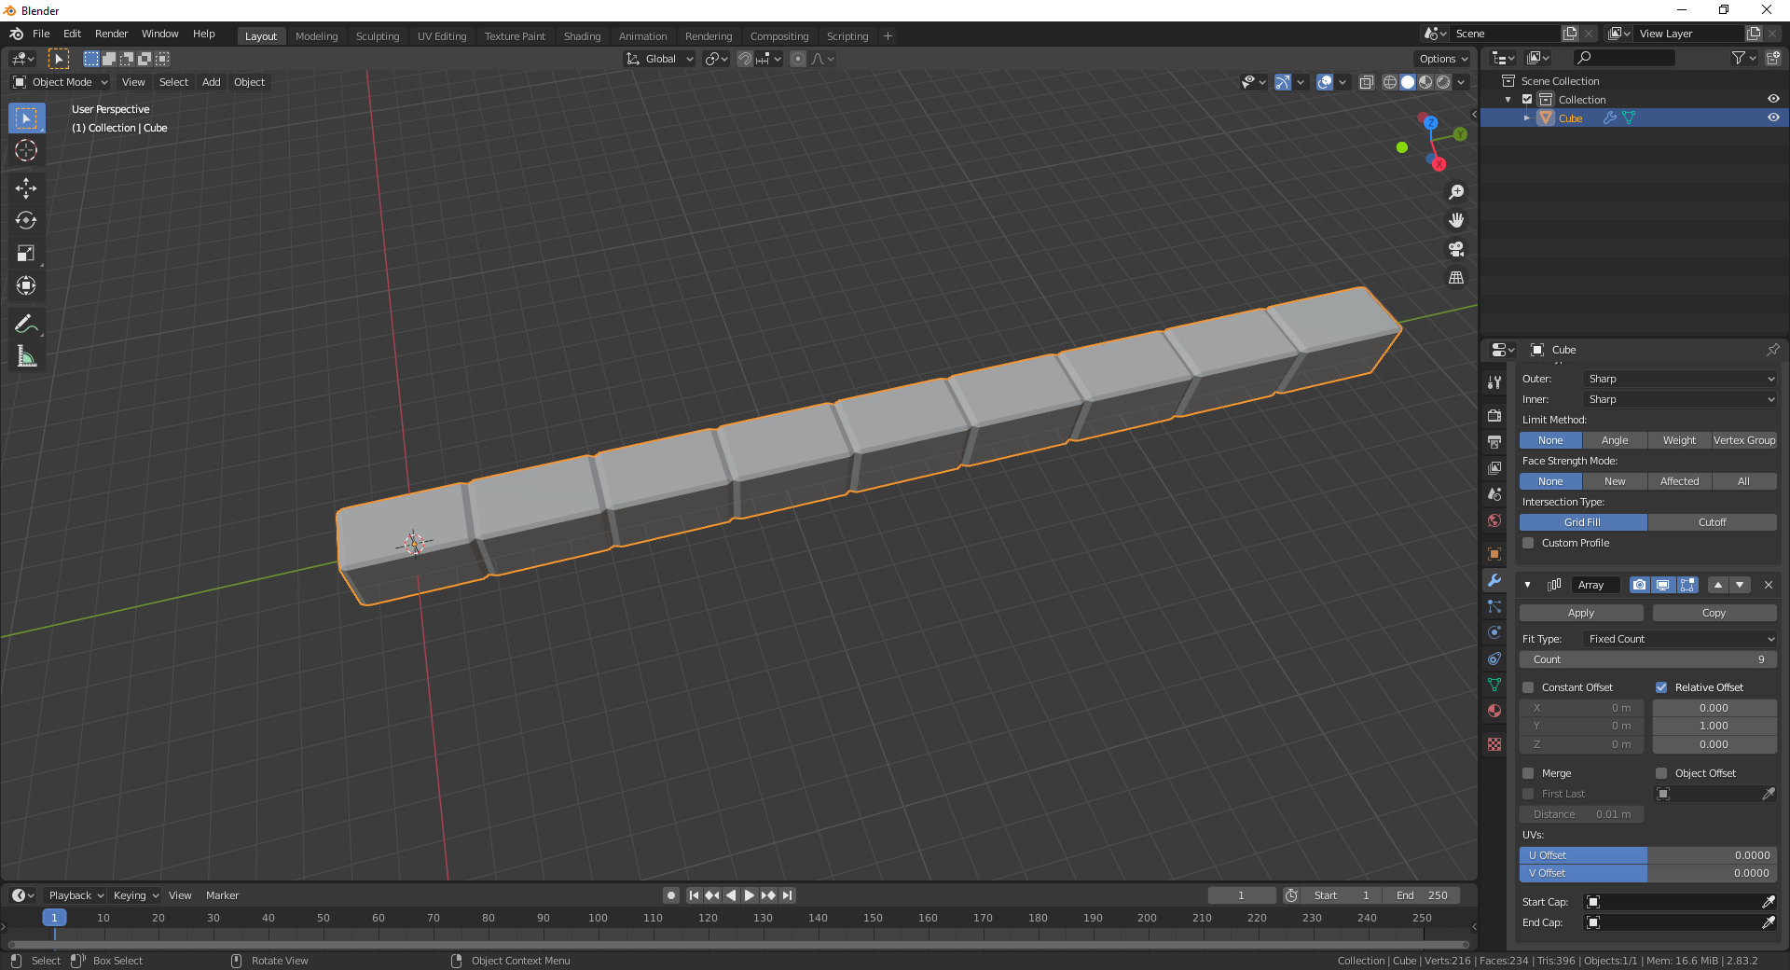The height and width of the screenshot is (970, 1790).
Task: Play the animation in timeline
Action: click(x=750, y=895)
